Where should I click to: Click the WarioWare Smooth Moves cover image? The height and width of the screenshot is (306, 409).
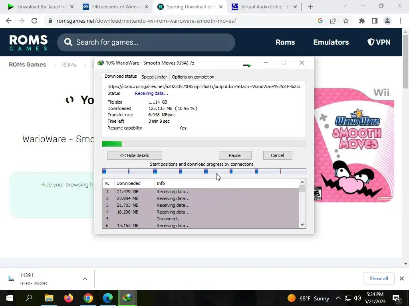tap(354, 145)
